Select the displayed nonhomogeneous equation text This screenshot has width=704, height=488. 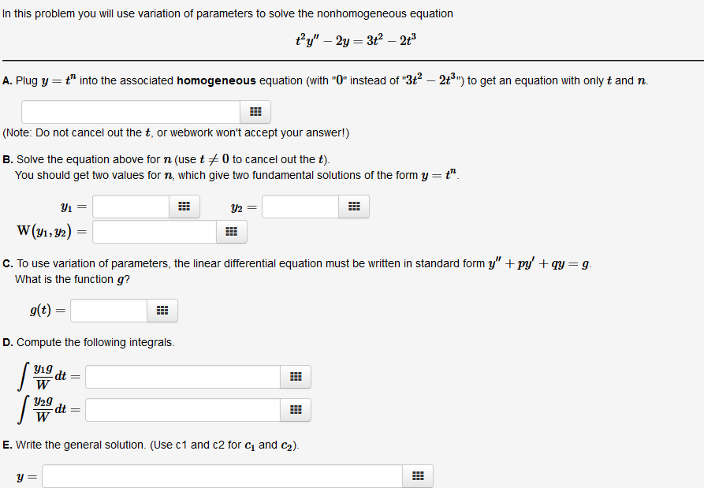pos(355,39)
